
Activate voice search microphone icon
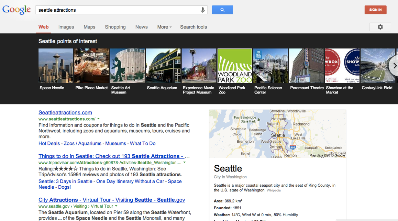coord(202,10)
